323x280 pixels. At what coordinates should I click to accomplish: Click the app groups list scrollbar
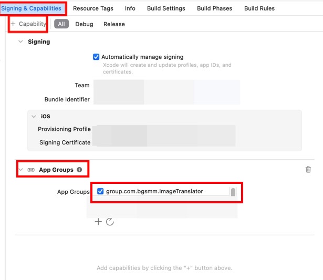tap(233, 192)
